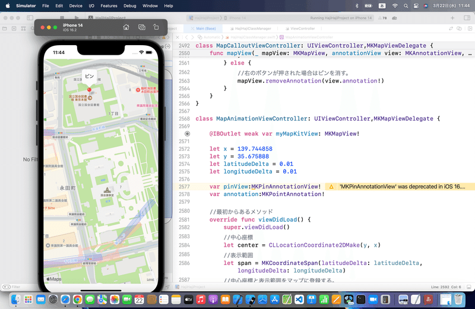The image size is (475, 309).
Task: Open the cloud status icon in Xcode's toolbar
Action: click(394, 18)
